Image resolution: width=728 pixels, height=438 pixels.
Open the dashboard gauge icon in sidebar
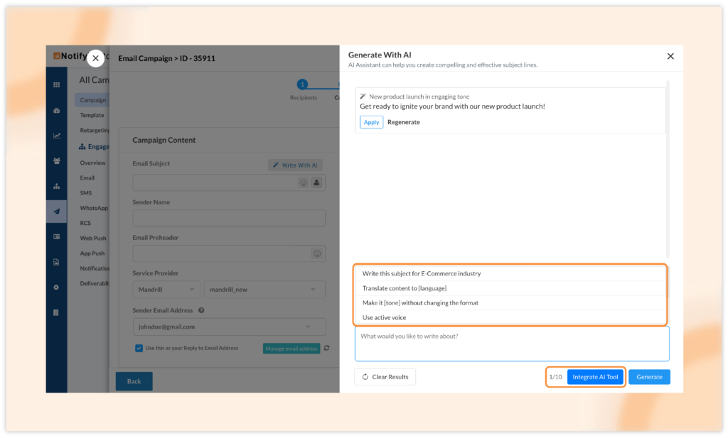click(x=56, y=110)
